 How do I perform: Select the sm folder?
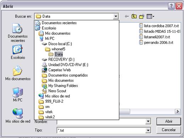(x=44, y=107)
